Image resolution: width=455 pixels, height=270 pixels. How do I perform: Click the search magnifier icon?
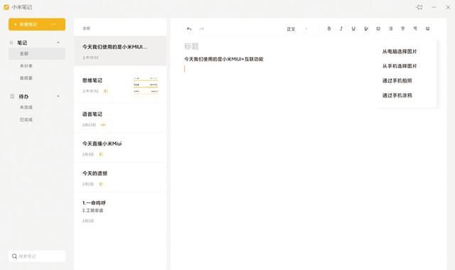point(14,256)
